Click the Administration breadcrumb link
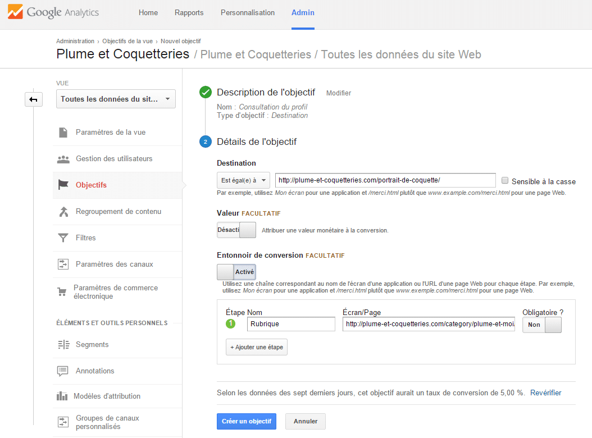This screenshot has width=592, height=438. pyautogui.click(x=75, y=41)
